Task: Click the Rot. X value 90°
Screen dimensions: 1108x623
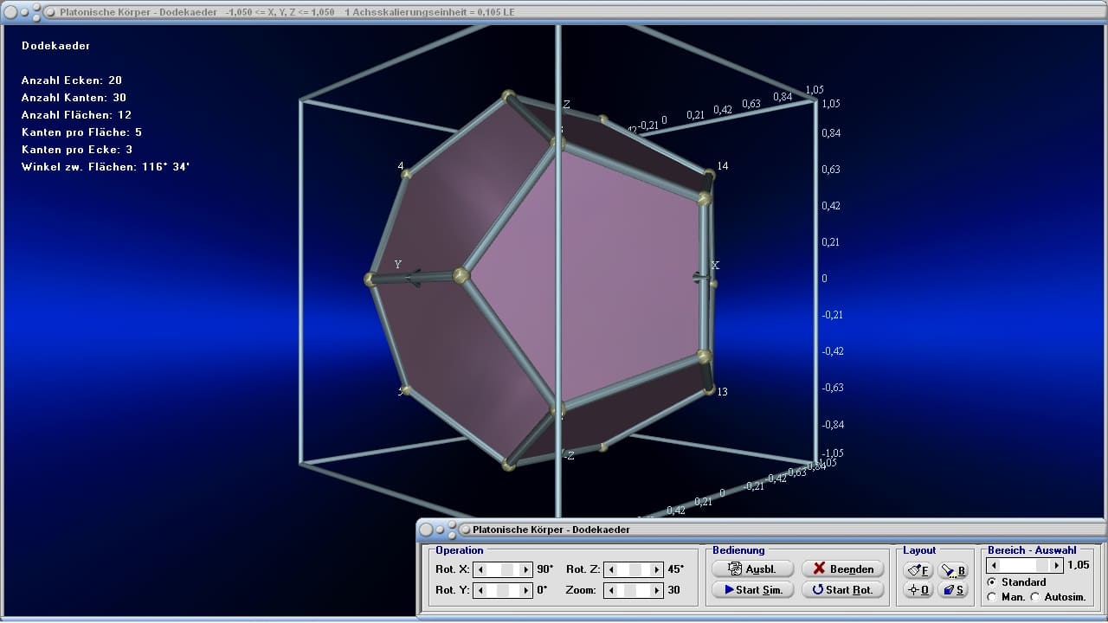Action: pyautogui.click(x=544, y=569)
